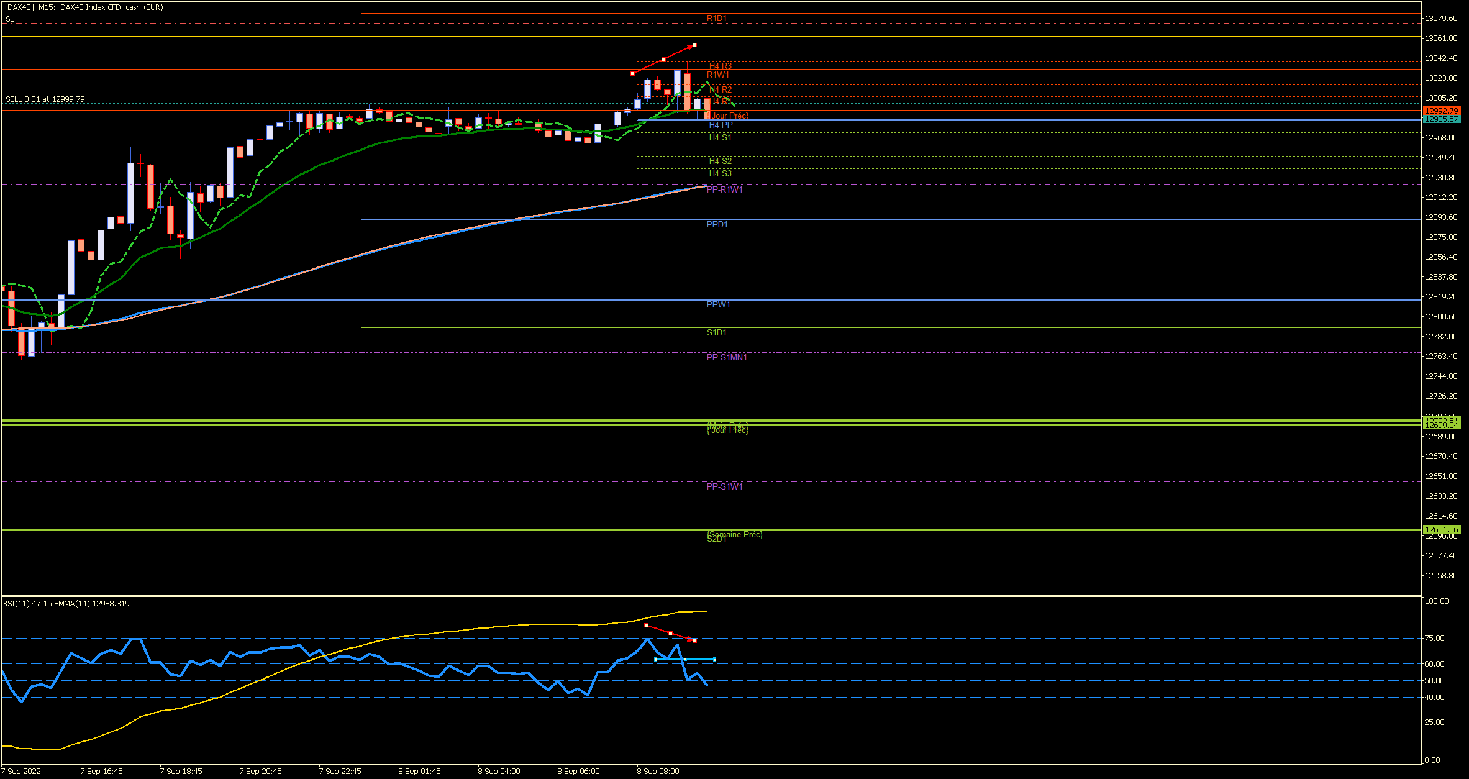This screenshot has width=1469, height=779.
Task: Click the 13061.00 value on price scale
Action: click(x=1440, y=39)
